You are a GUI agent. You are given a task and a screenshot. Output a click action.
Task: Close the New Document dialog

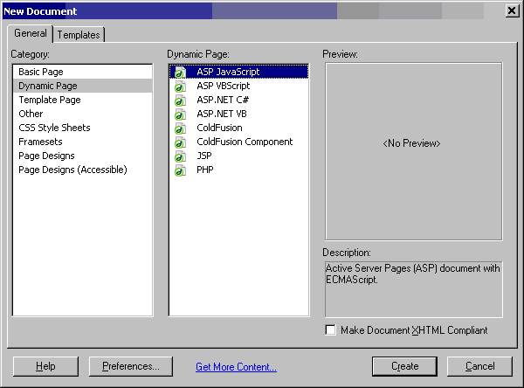click(511, 10)
